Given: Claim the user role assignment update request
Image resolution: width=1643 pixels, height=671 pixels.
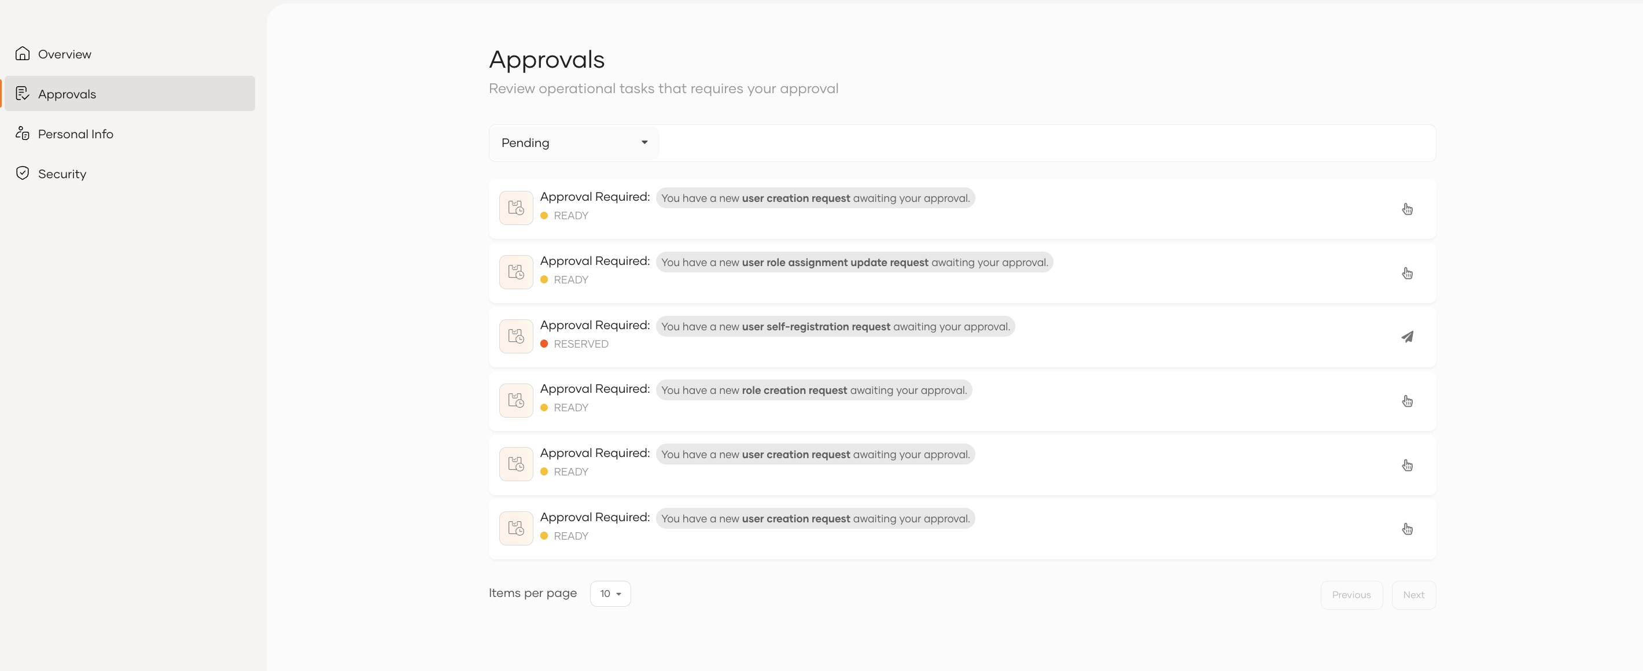Looking at the screenshot, I should [x=1407, y=274].
